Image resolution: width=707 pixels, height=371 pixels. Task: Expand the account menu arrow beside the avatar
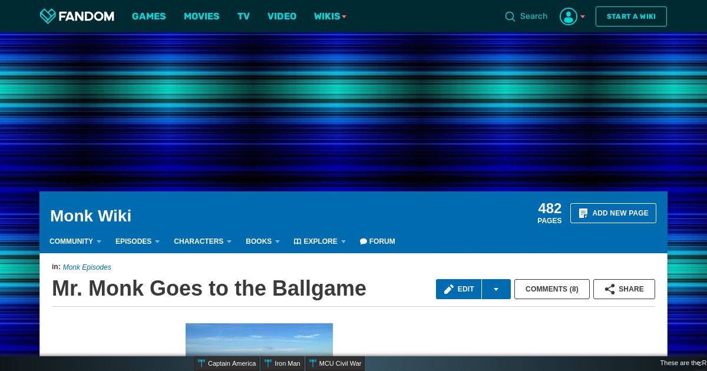[x=583, y=16]
